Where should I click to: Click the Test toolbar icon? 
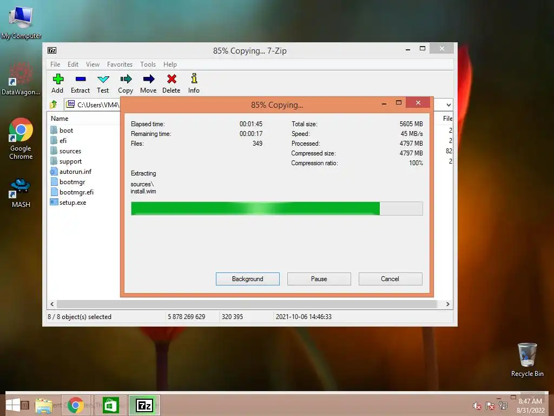103,83
